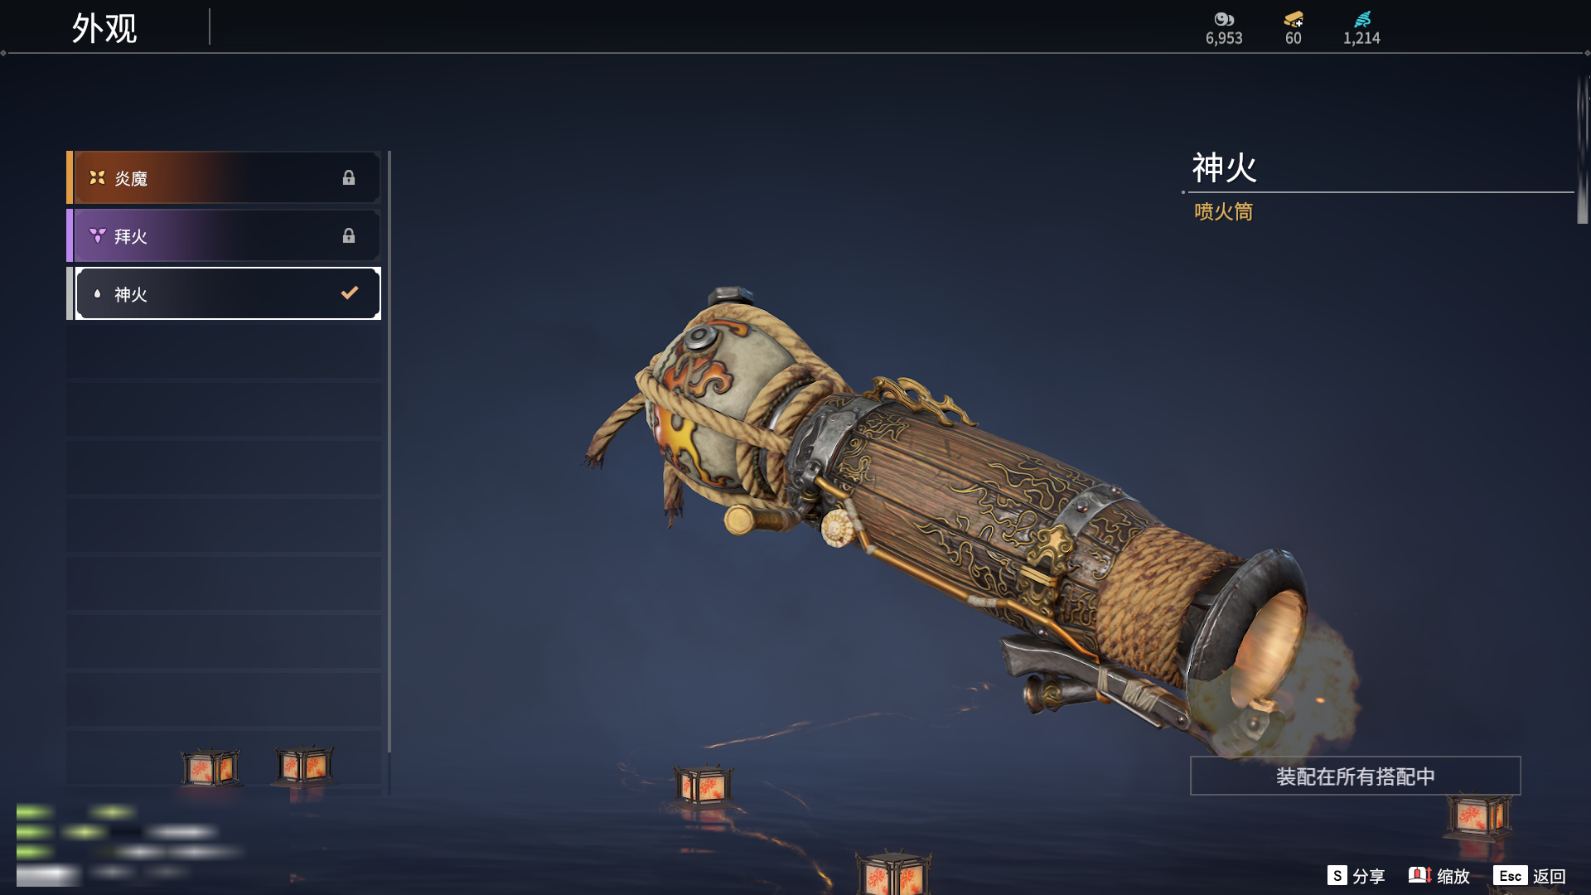Select the 神火 default skin entry

click(x=224, y=293)
